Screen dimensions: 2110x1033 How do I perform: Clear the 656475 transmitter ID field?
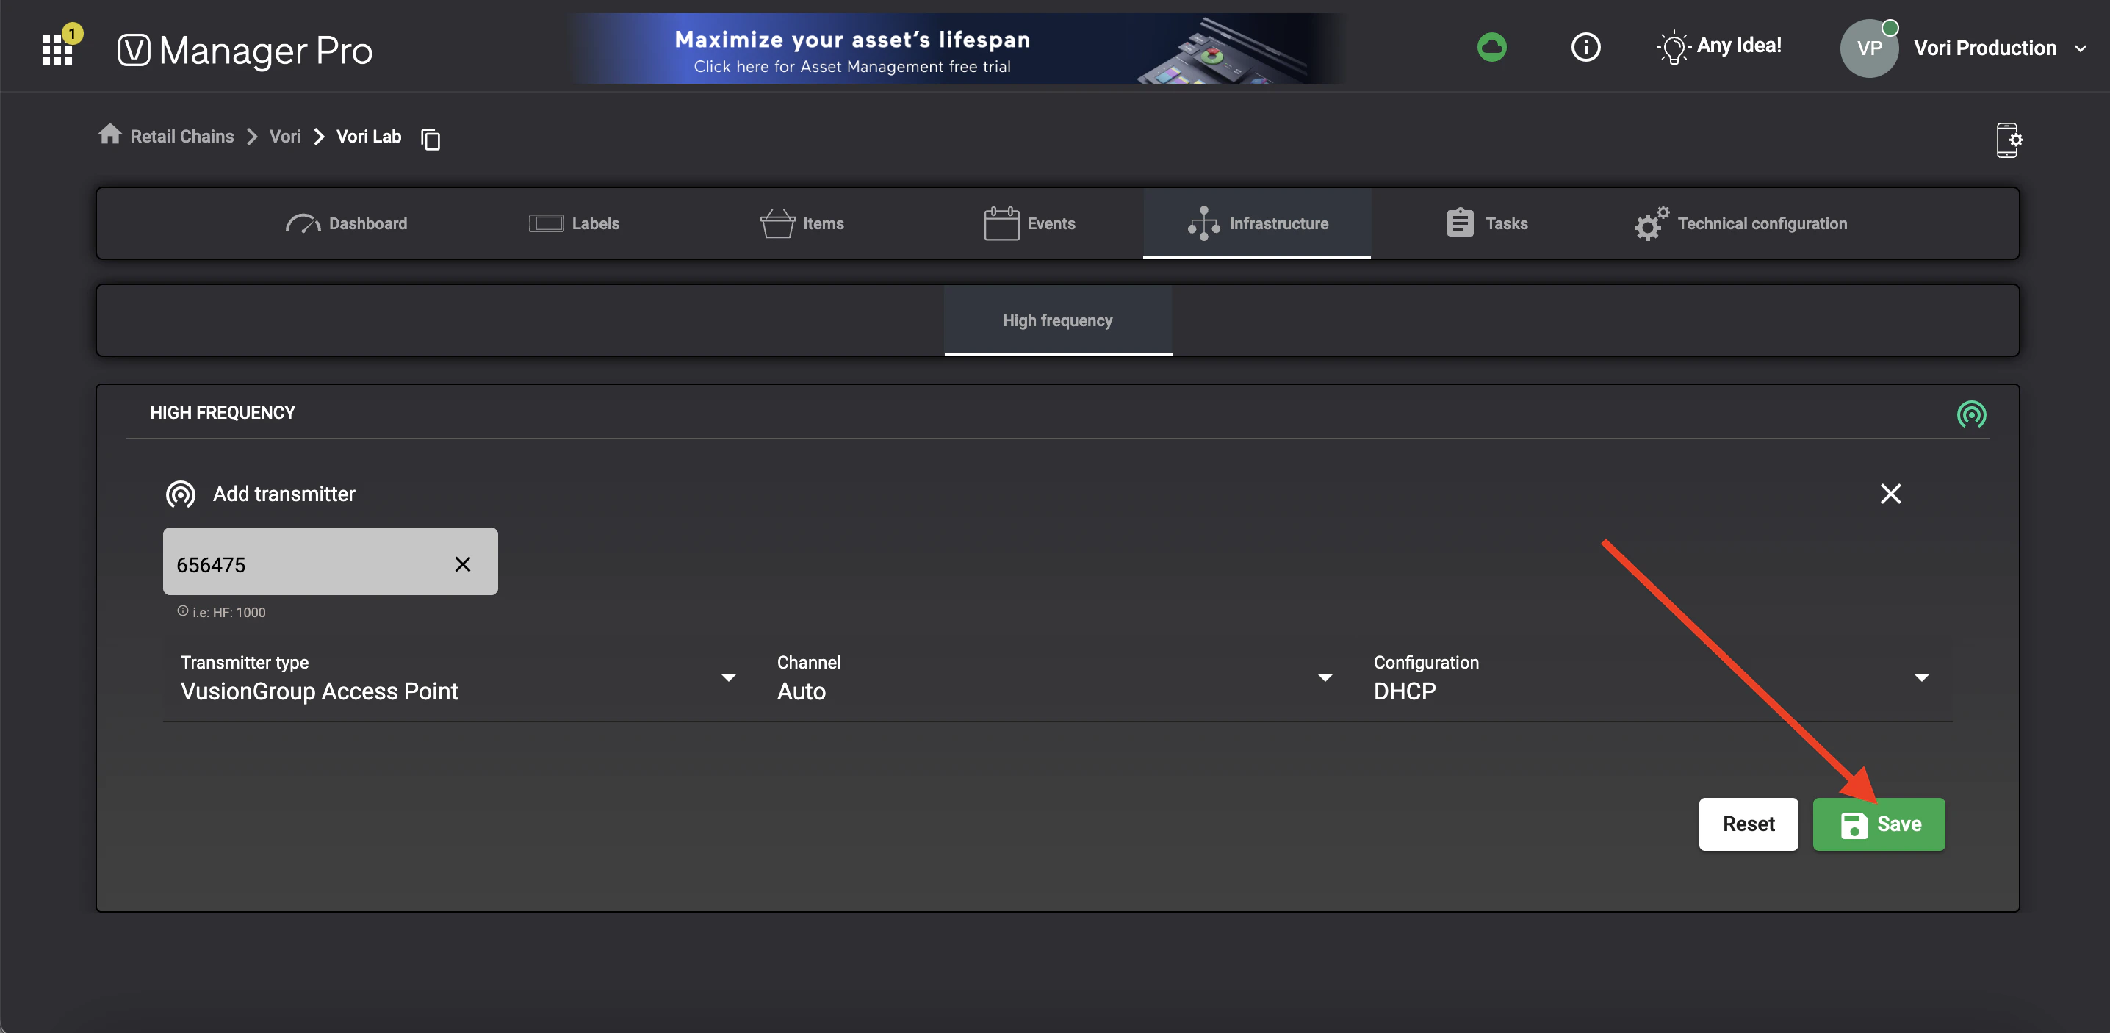pyautogui.click(x=463, y=564)
